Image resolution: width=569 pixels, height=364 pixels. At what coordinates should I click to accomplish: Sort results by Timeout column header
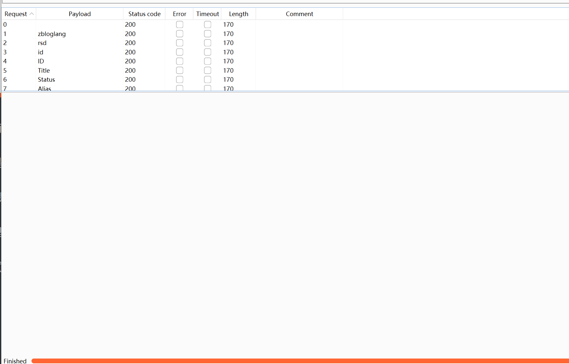pyautogui.click(x=208, y=14)
